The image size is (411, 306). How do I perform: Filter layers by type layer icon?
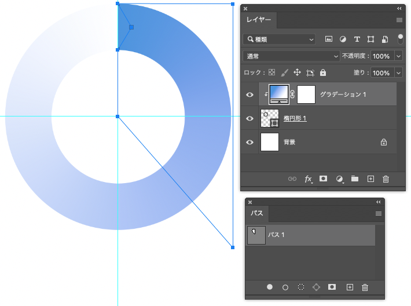coord(357,39)
